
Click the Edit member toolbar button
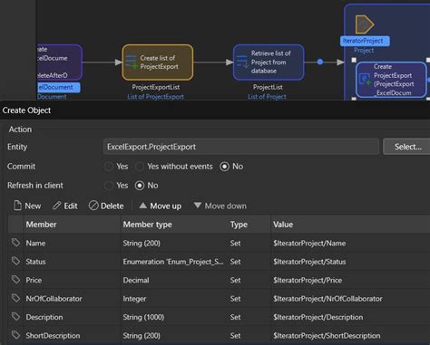(x=65, y=206)
